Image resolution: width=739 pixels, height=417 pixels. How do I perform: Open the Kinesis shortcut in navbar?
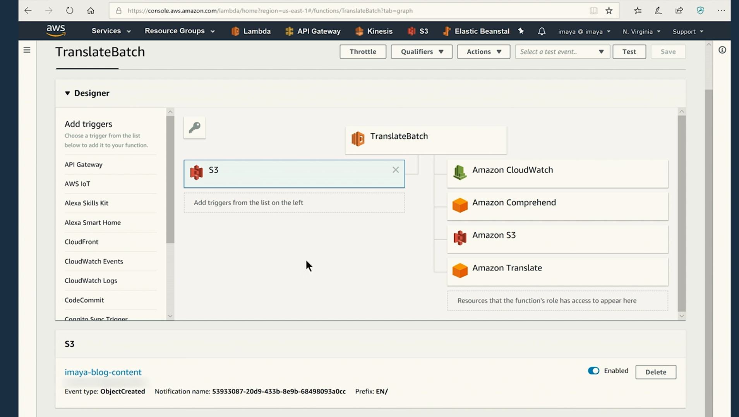[x=374, y=31]
